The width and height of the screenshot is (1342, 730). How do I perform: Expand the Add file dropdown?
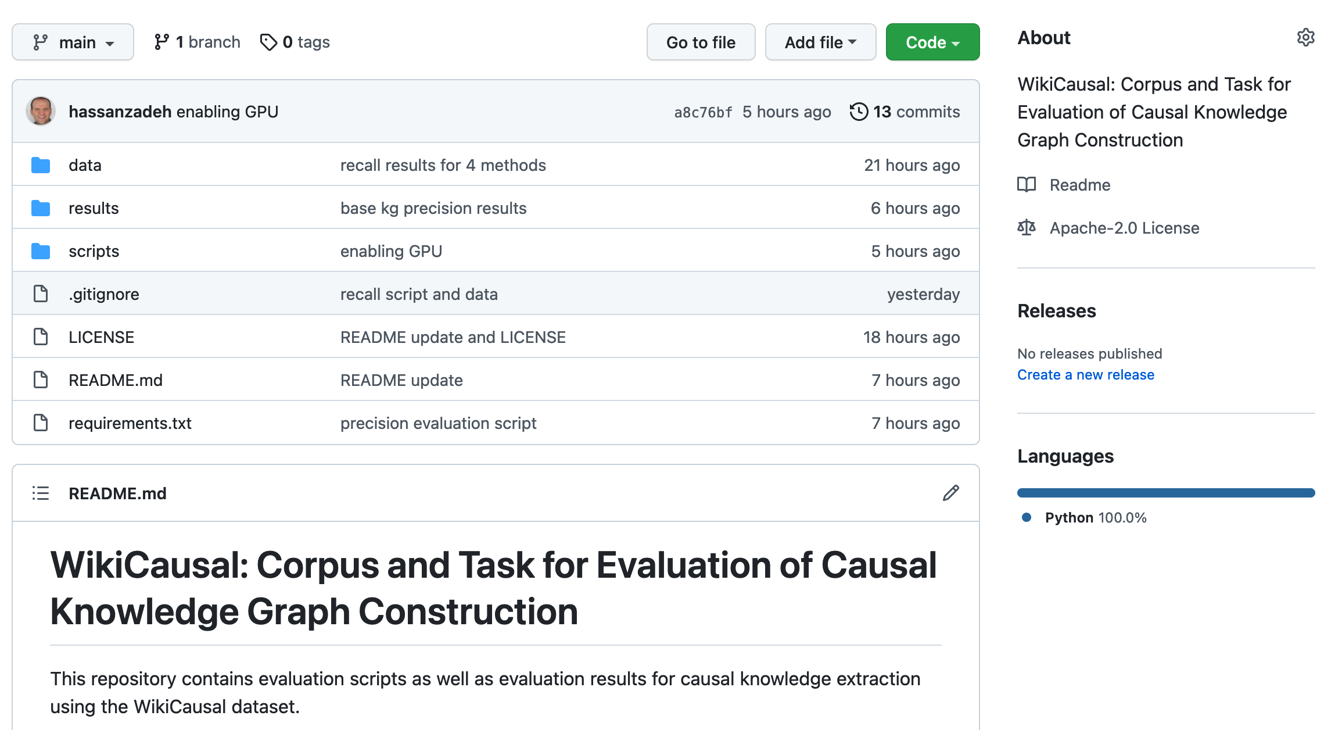820,42
